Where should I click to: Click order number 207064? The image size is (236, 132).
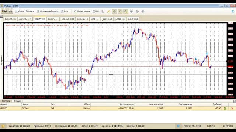pos(25,108)
